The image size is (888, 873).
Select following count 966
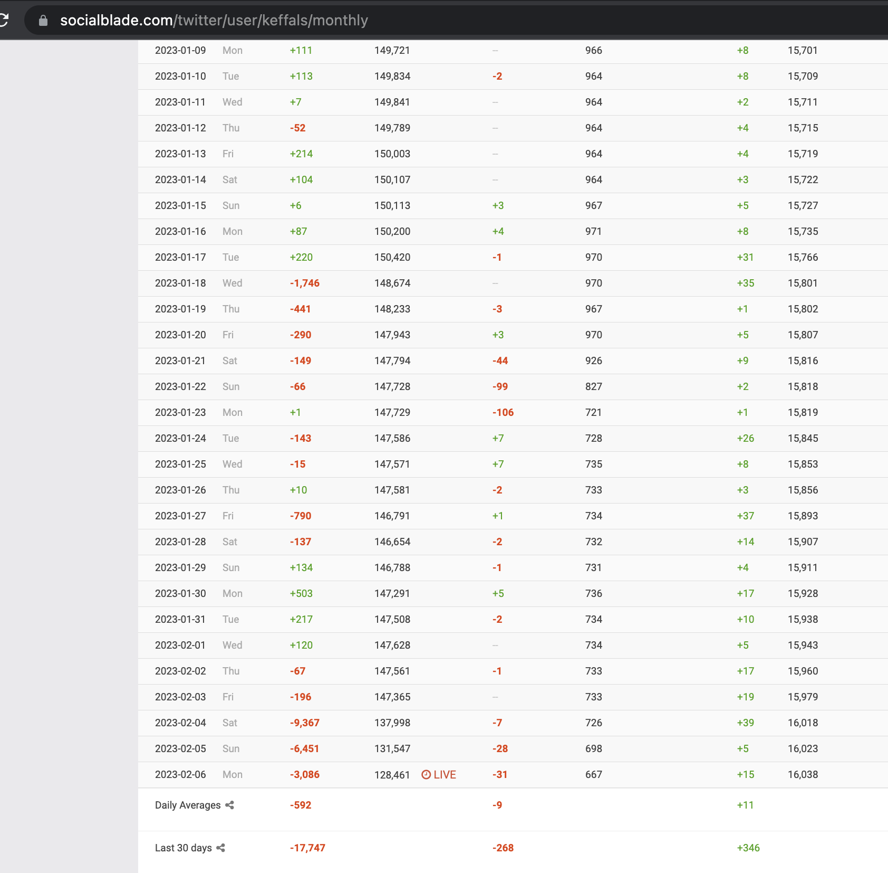pyautogui.click(x=593, y=50)
